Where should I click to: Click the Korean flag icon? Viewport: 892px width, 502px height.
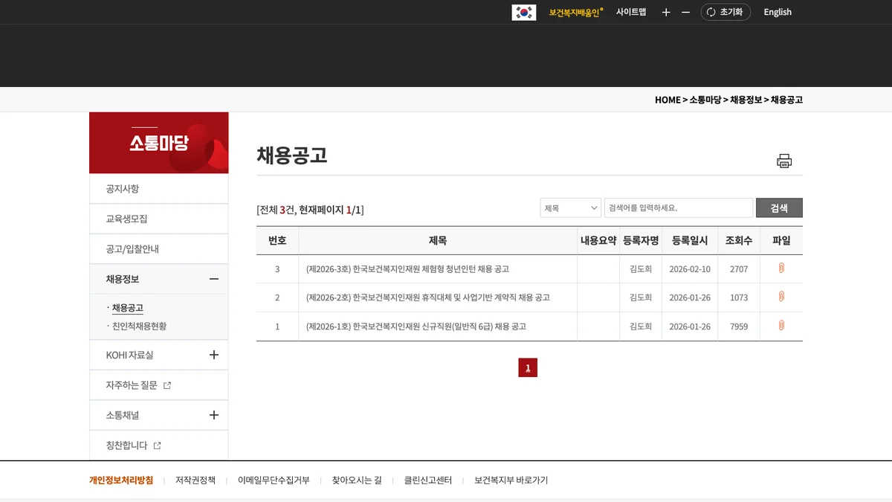523,13
